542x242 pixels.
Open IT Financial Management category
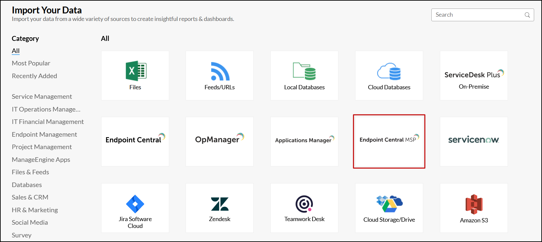coord(48,122)
